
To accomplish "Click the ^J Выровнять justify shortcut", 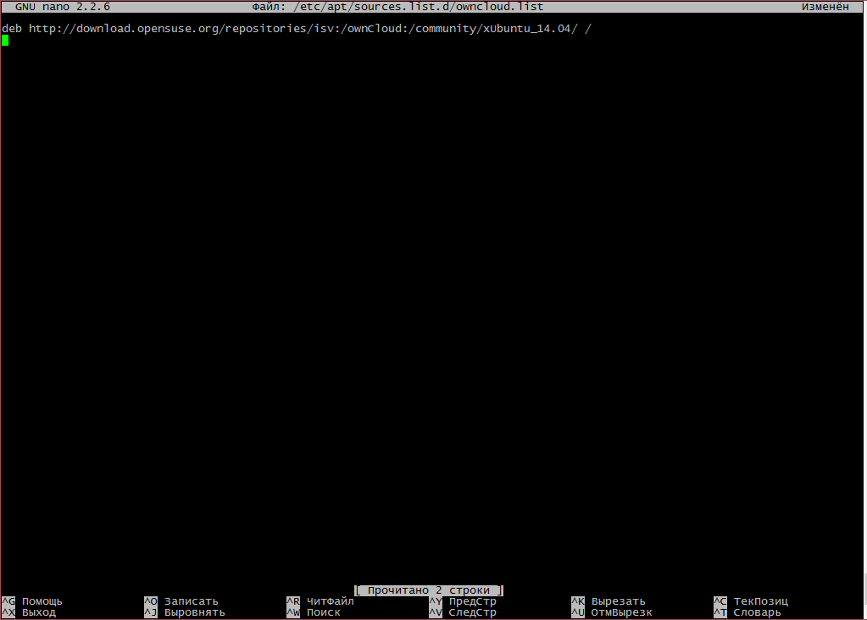I will pyautogui.click(x=185, y=612).
